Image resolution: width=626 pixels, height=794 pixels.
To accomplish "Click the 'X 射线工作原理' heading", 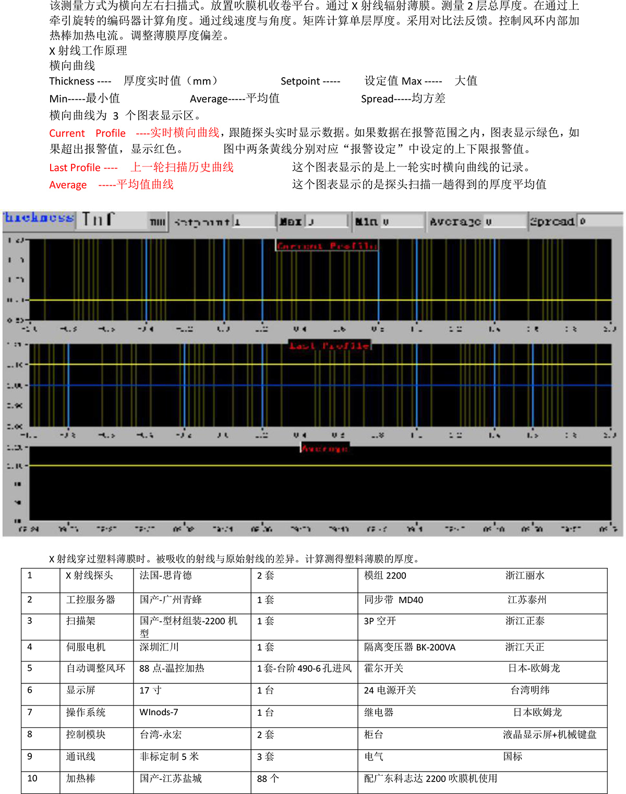I will [x=88, y=51].
